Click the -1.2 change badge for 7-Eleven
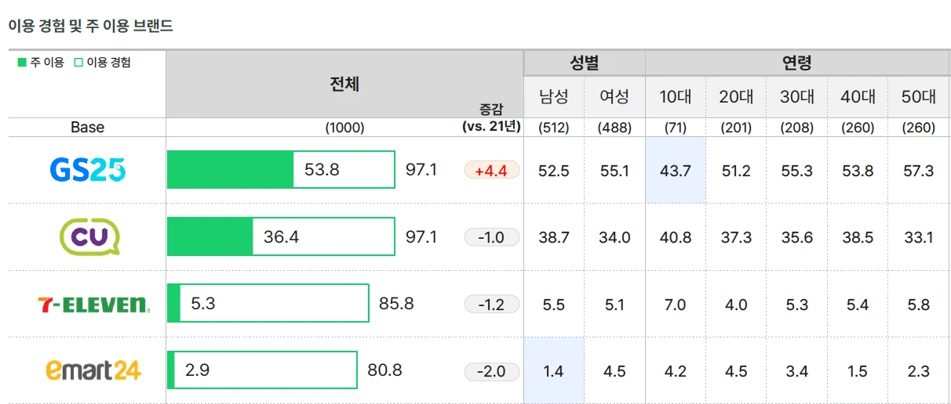This screenshot has height=404, width=951. [x=492, y=304]
